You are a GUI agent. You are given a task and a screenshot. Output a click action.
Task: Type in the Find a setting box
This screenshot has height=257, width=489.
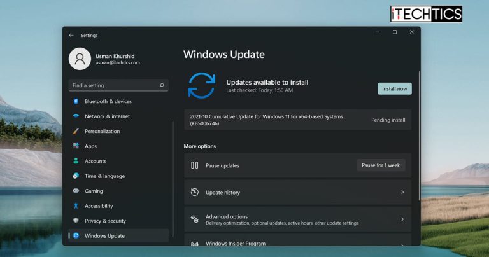[x=115, y=85]
